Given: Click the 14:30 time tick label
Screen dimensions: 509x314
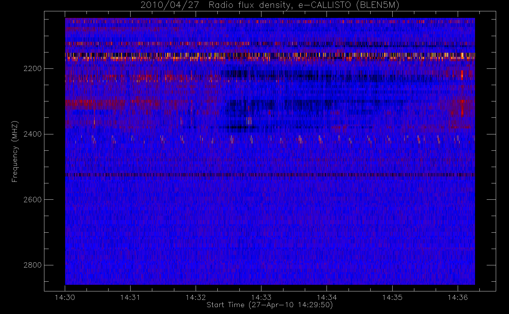Looking at the screenshot, I should click(65, 297).
